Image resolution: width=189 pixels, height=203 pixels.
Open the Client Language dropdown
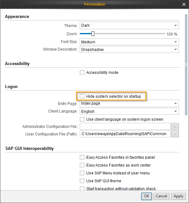click(129, 111)
